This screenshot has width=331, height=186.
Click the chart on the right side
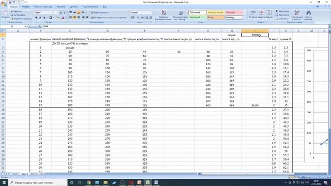tap(317, 104)
